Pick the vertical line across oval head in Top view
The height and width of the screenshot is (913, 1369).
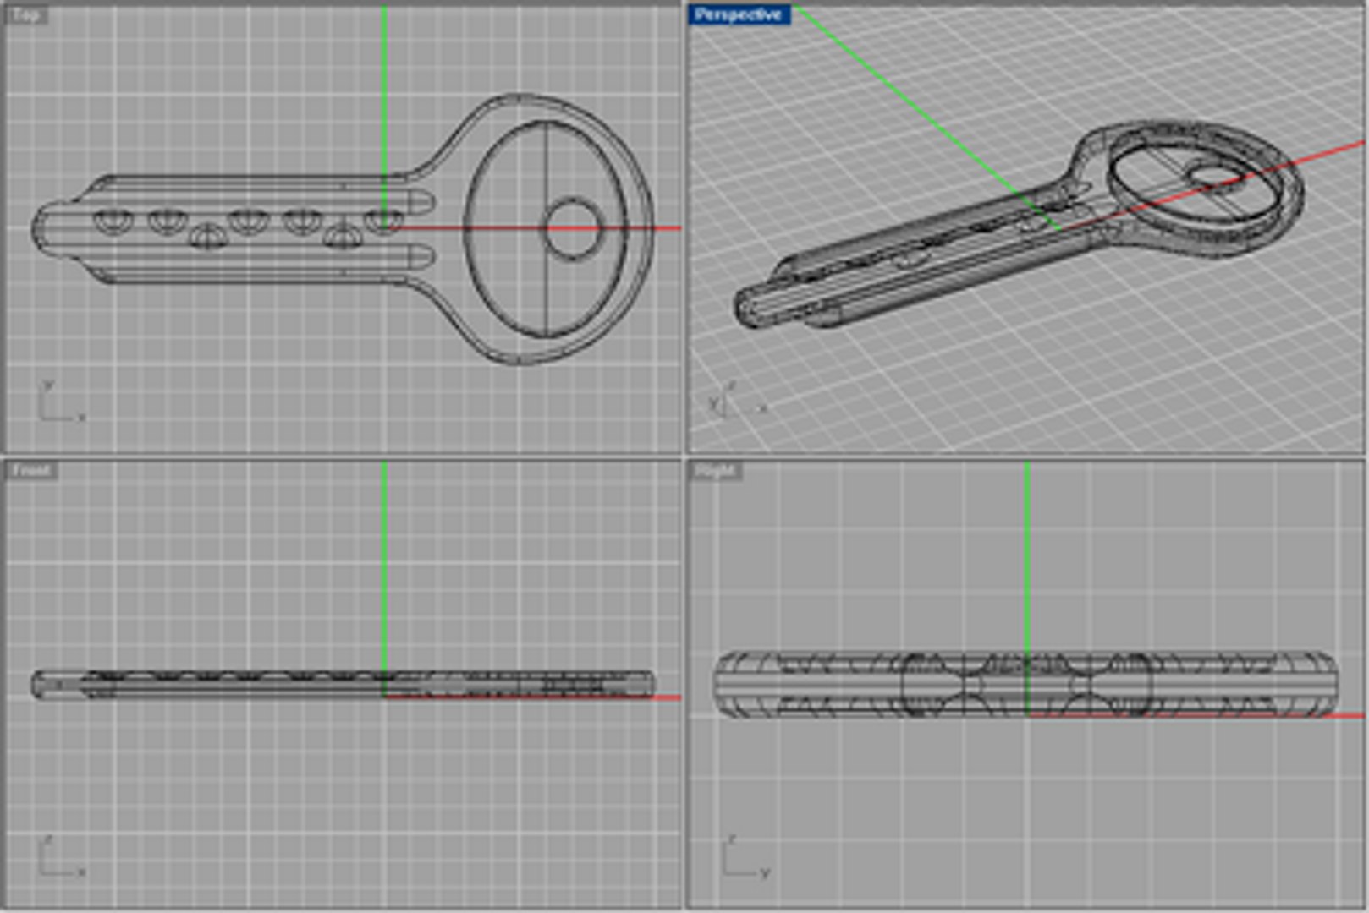(x=546, y=228)
